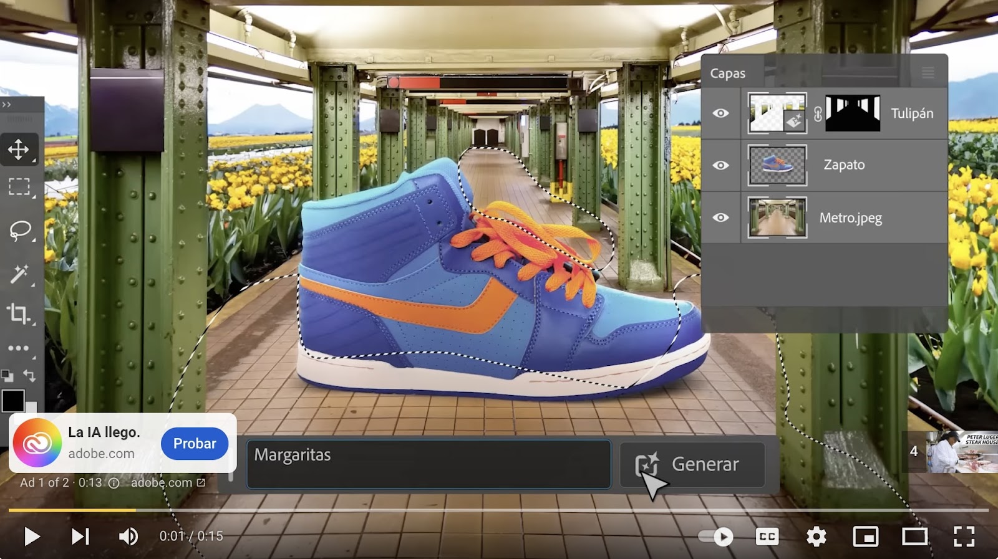This screenshot has width=998, height=559.
Task: Select the Crop tool
Action: coord(19,313)
